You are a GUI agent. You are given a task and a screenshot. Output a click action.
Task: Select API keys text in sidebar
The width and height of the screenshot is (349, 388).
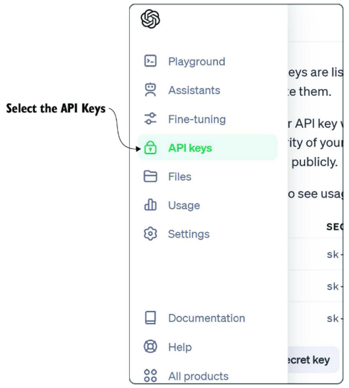tap(190, 148)
